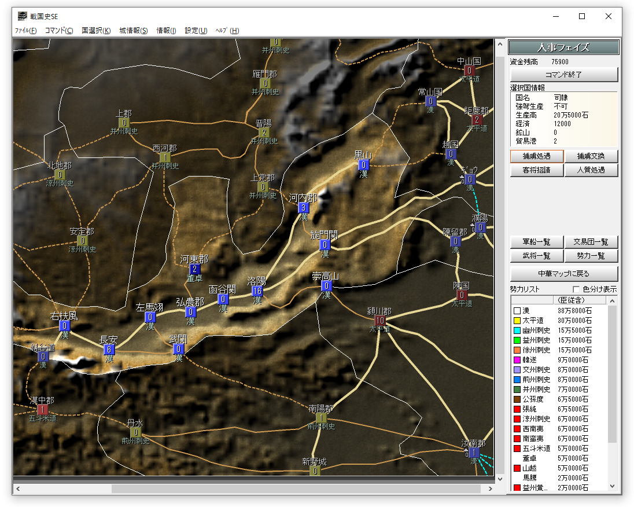Open the 城情報(S) menu
Image resolution: width=634 pixels, height=507 pixels.
pyautogui.click(x=133, y=31)
